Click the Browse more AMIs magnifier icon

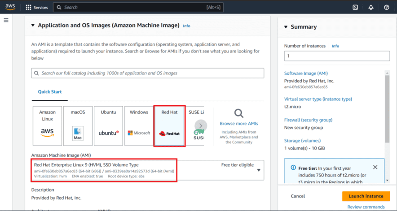239,113
